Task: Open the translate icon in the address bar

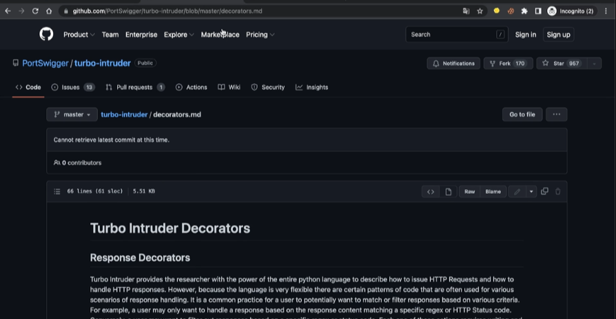Action: click(x=466, y=11)
